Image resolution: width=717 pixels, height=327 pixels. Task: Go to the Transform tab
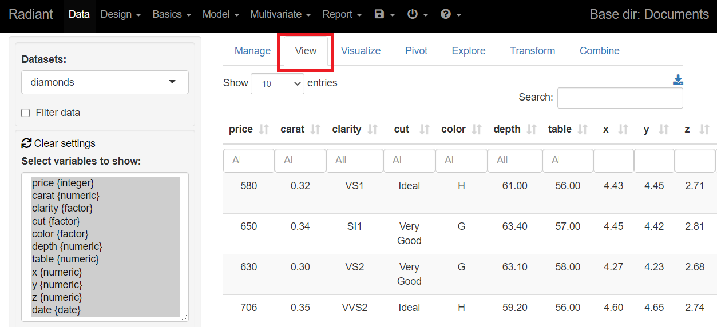532,51
